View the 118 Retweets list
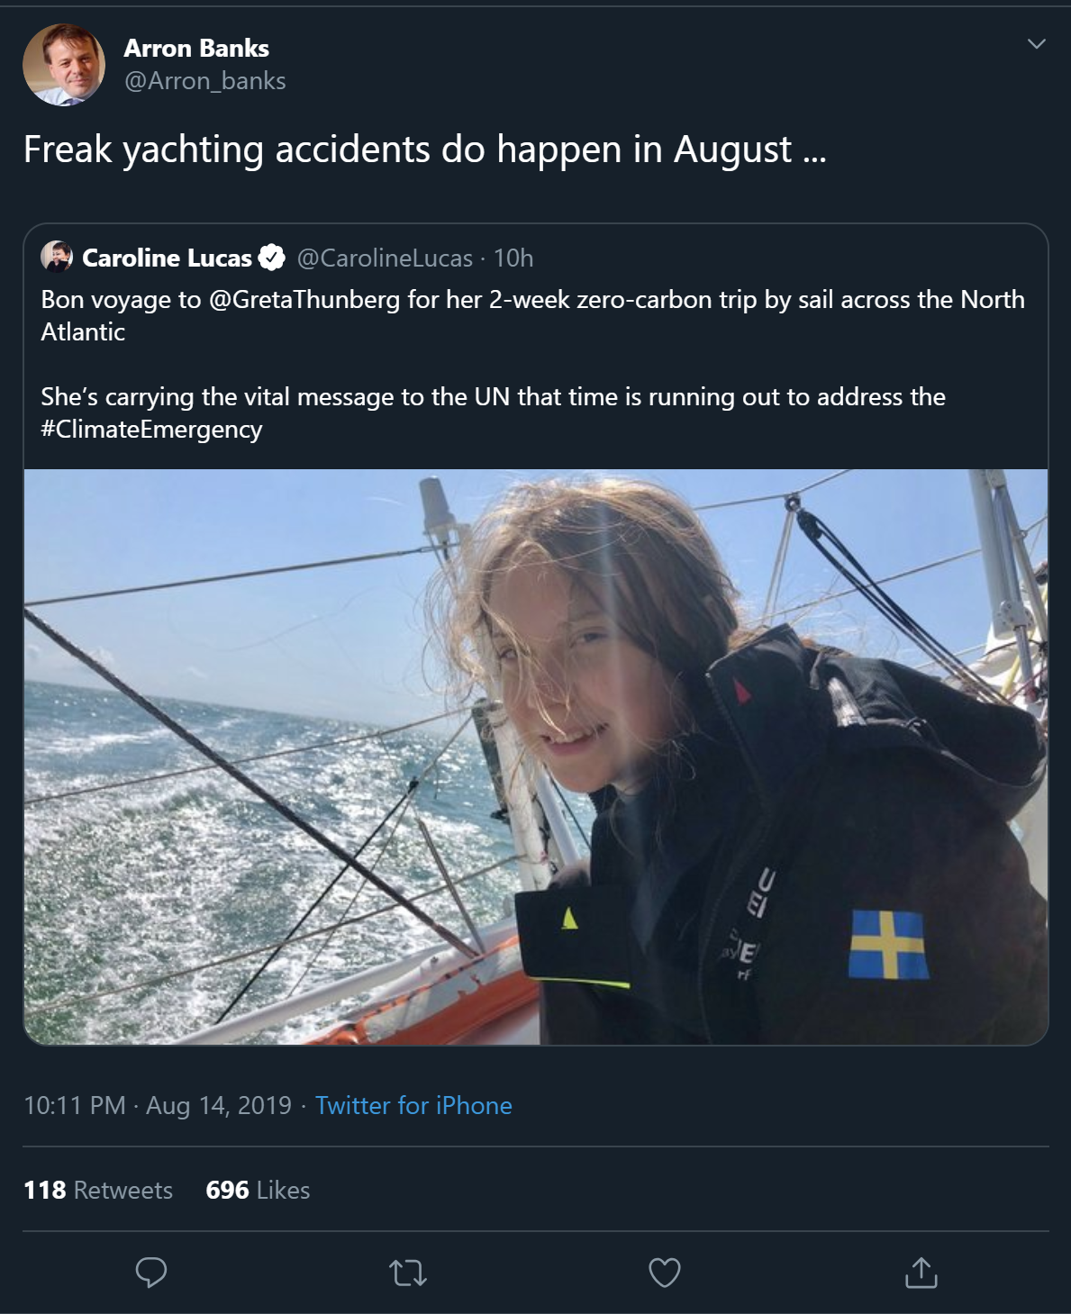Screen dimensions: 1071x1314 [x=98, y=1190]
